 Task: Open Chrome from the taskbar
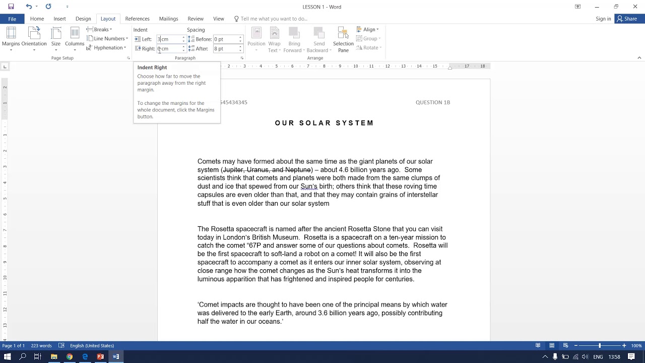[x=70, y=356]
